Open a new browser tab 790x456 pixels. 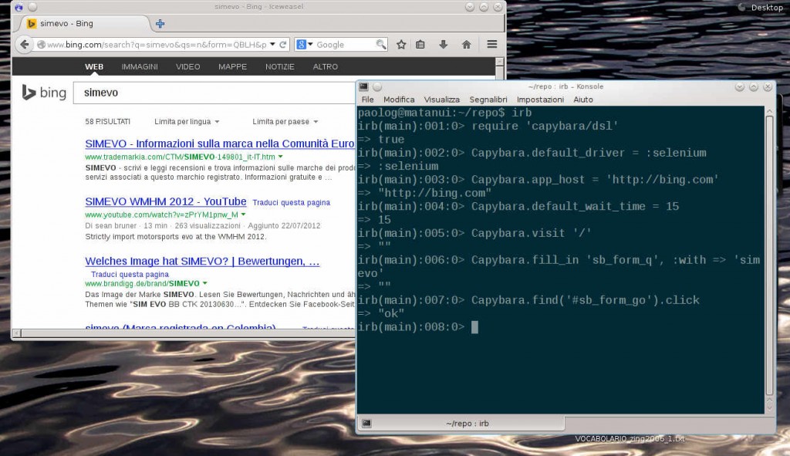[x=160, y=24]
